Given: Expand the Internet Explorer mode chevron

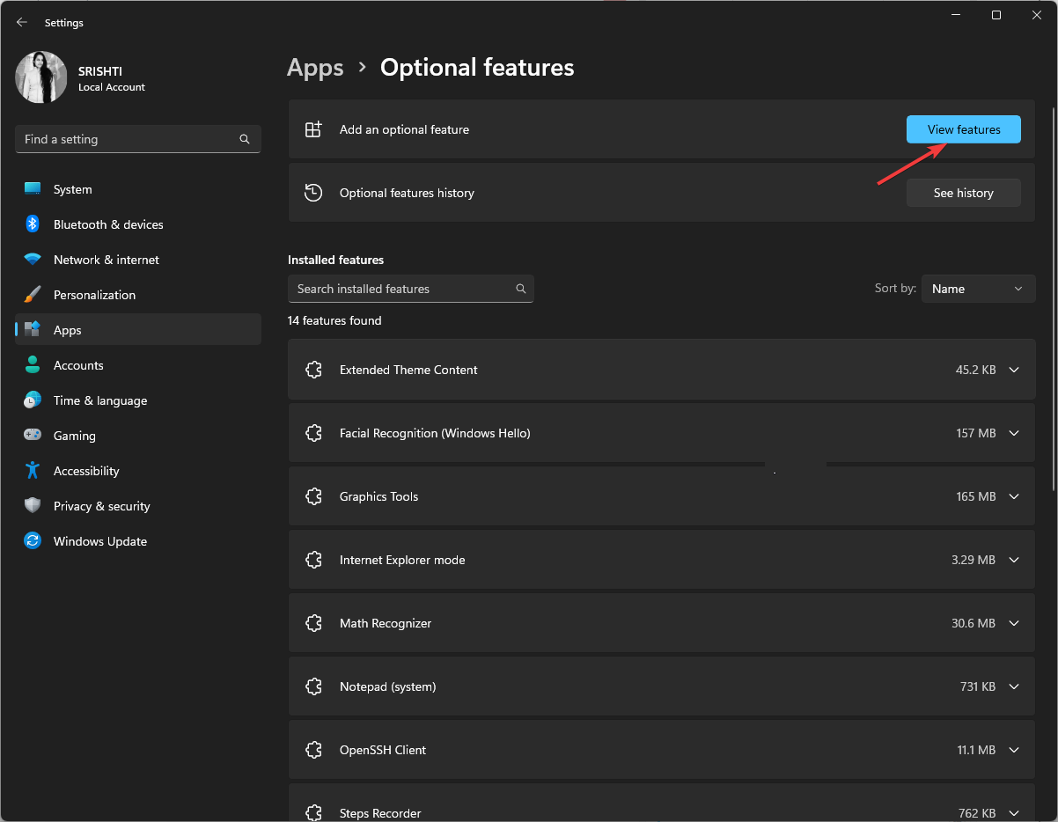Looking at the screenshot, I should (1014, 560).
